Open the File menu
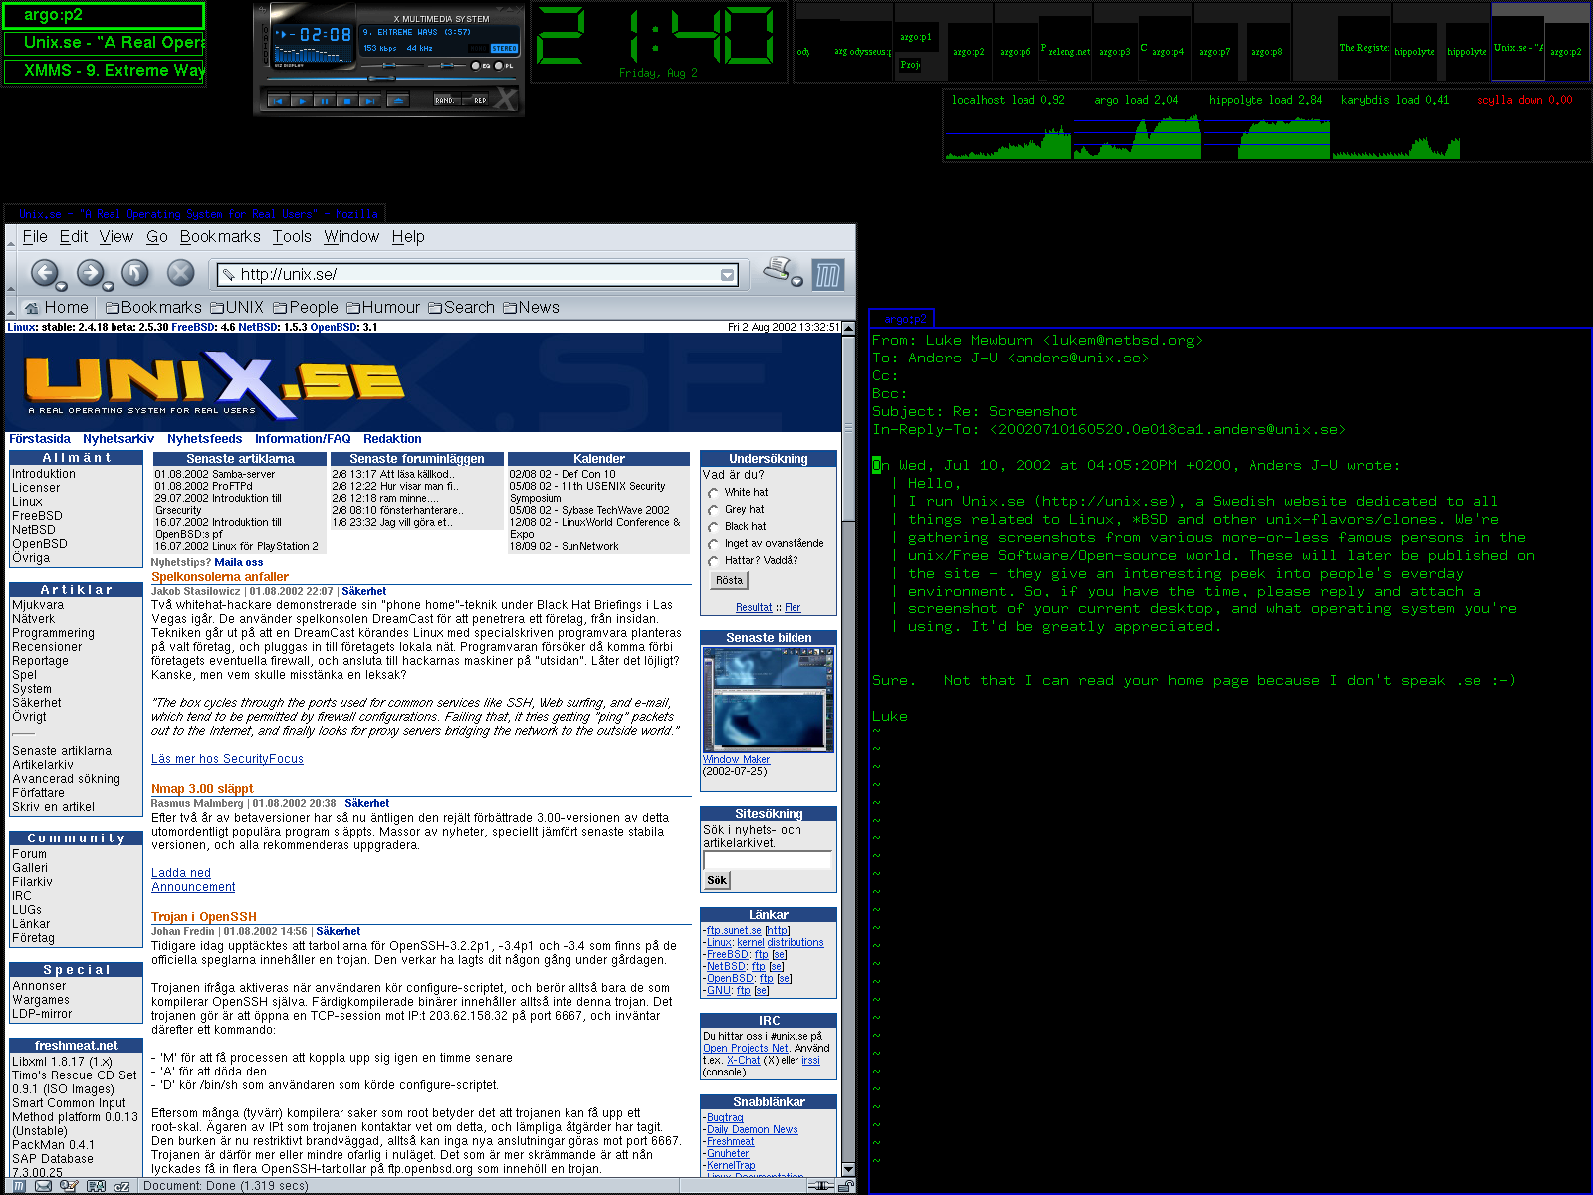Viewport: 1593px width, 1195px height. 35,237
